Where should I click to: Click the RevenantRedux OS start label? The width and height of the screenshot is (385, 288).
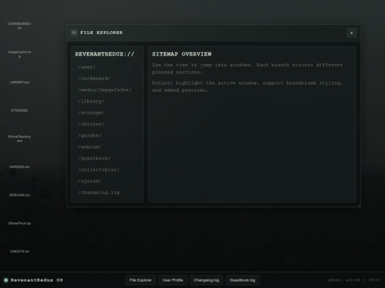(36, 280)
